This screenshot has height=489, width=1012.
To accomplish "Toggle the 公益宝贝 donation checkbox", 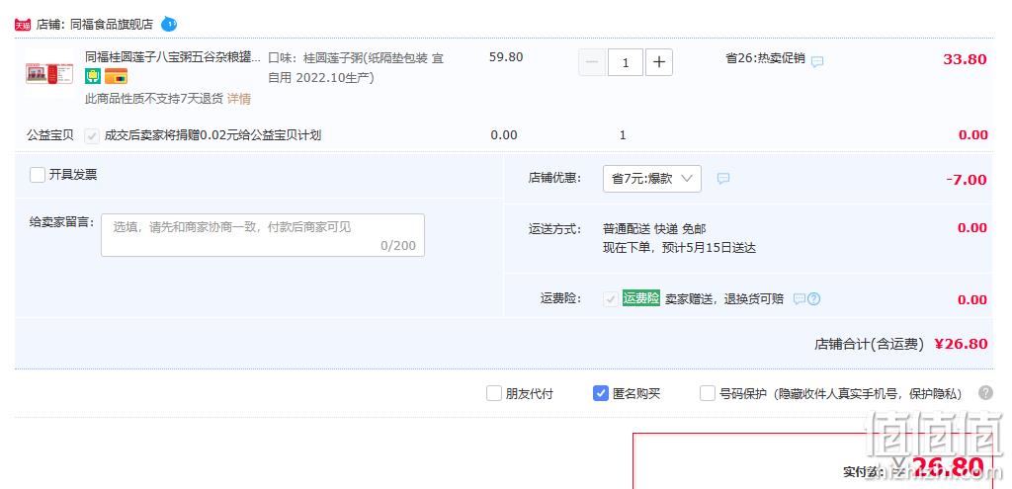I will pyautogui.click(x=92, y=135).
